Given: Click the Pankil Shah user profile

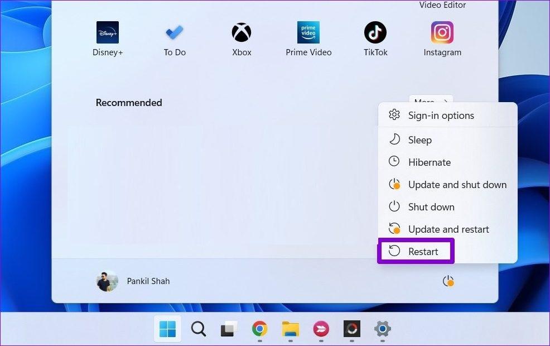Looking at the screenshot, I should [134, 281].
